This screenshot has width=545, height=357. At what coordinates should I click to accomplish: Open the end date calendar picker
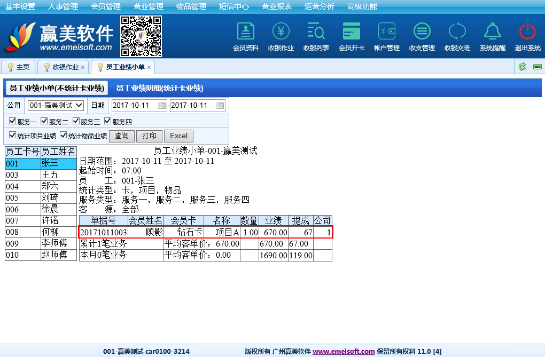[220, 106]
